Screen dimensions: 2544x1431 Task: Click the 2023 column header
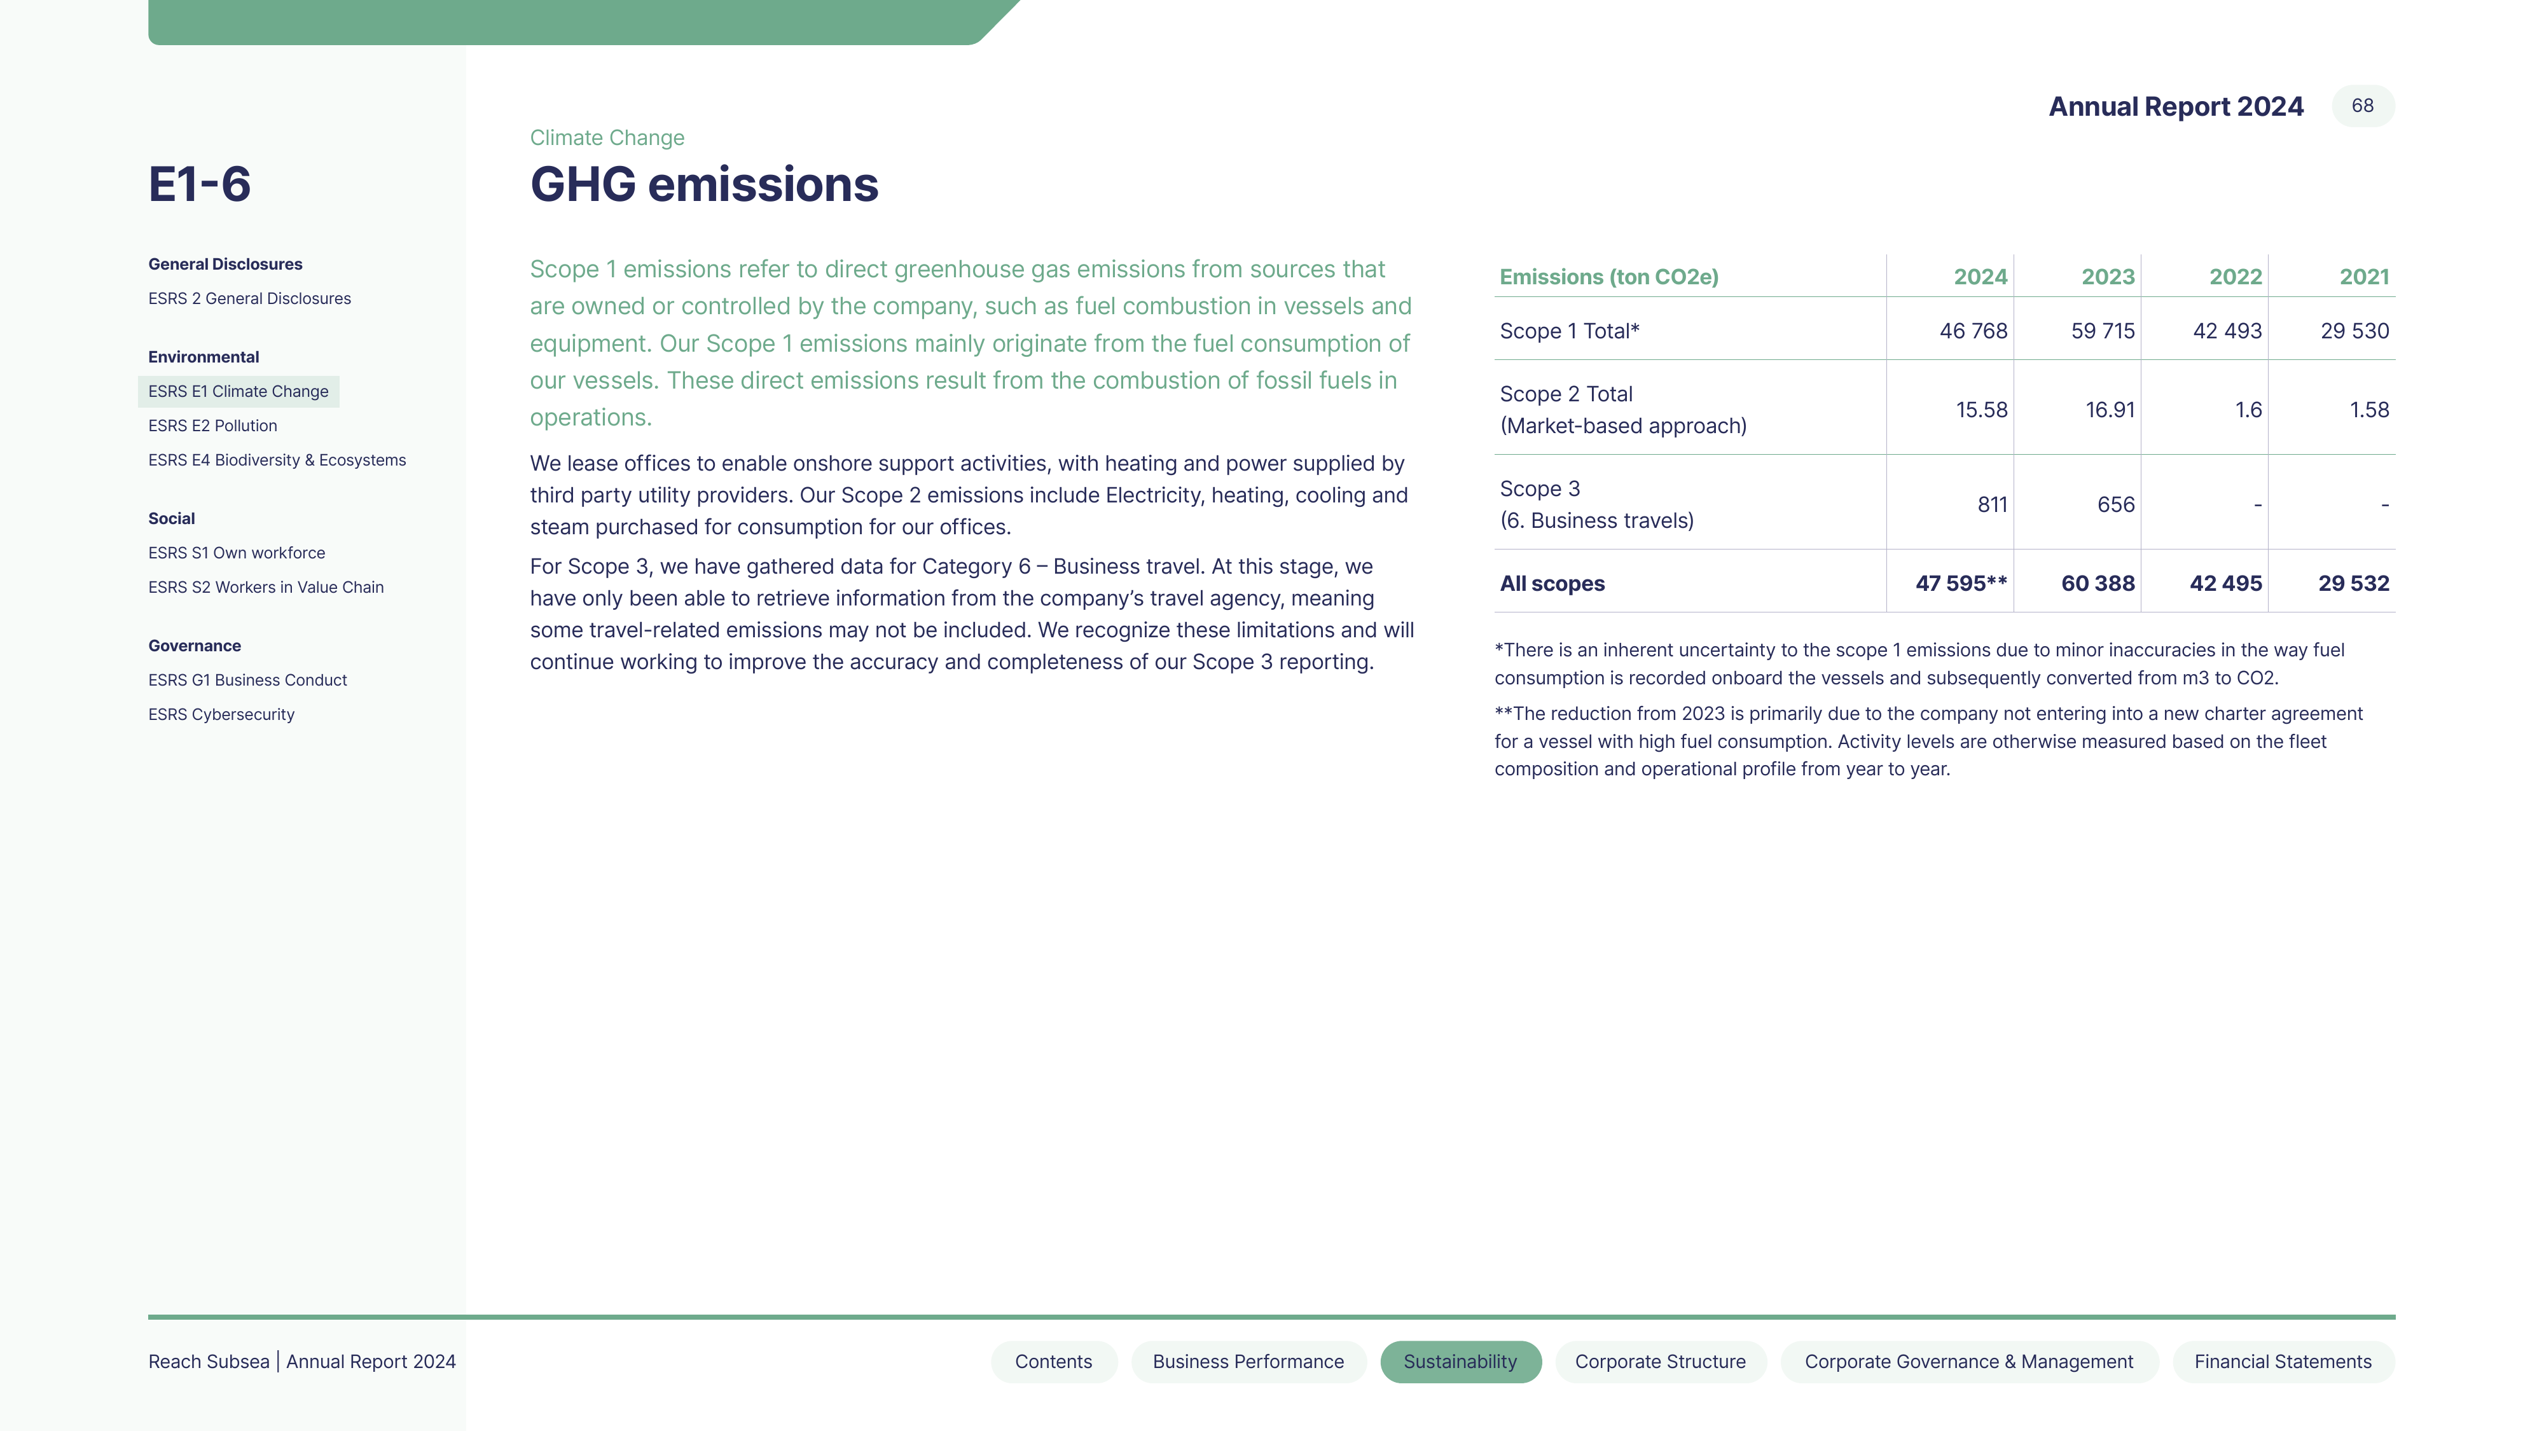click(2108, 277)
